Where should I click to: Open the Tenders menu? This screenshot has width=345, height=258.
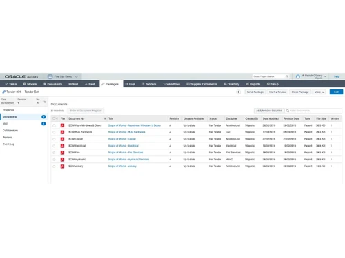pos(149,84)
